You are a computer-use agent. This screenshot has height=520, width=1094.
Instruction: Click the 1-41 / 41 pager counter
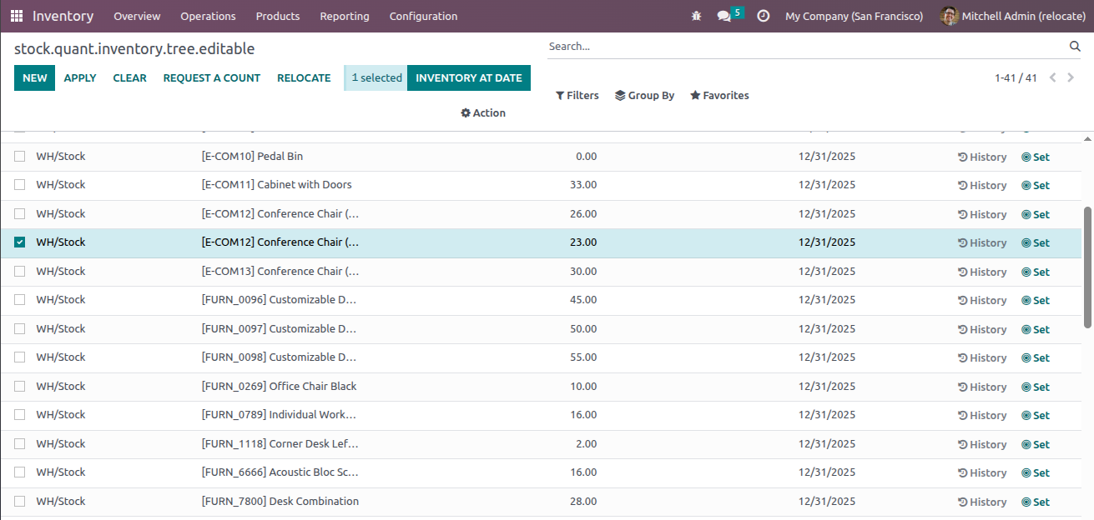[1016, 77]
